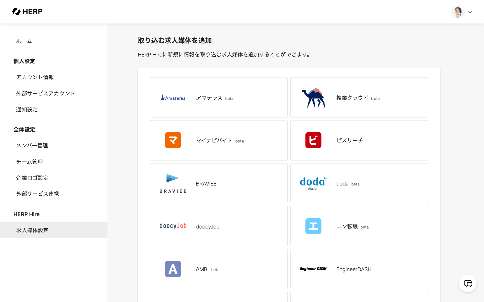Open 外部サービス連携 in the sidebar
This screenshot has height=302, width=484.
click(x=54, y=194)
